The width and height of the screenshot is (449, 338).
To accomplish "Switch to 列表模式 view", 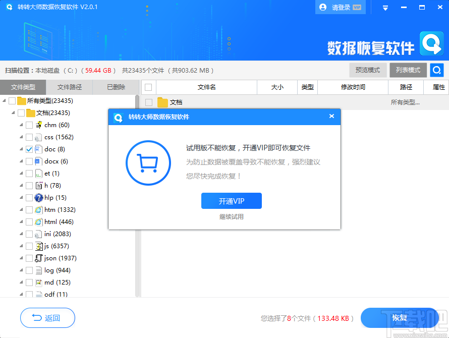I will coord(408,70).
